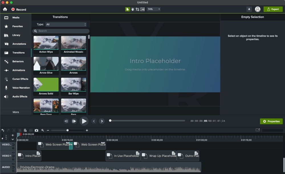Image resolution: width=285 pixels, height=174 pixels.
Task: Select the Action Wipe transition thumbnail
Action: (46, 43)
